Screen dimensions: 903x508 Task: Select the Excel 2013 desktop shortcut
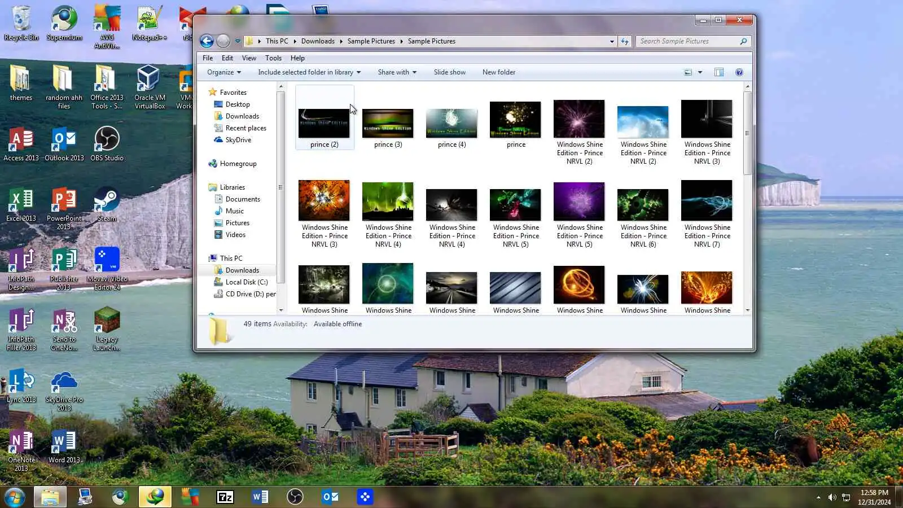click(21, 204)
